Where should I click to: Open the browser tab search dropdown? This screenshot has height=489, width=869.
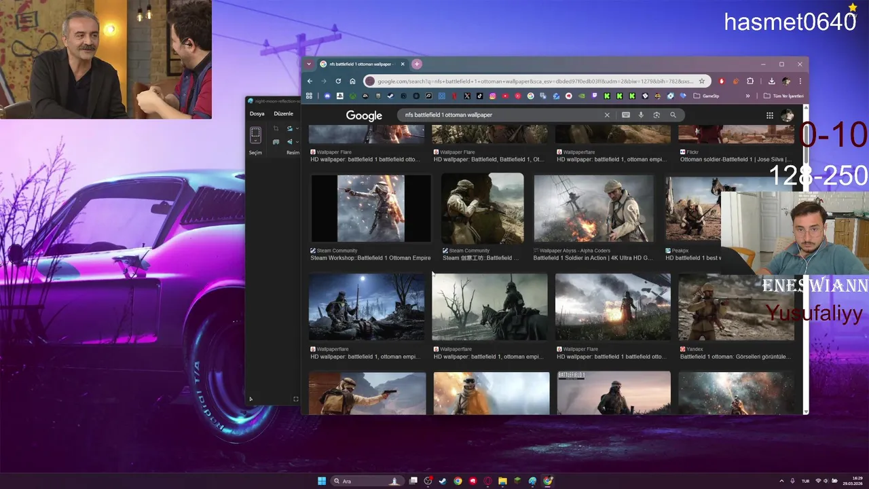pyautogui.click(x=309, y=64)
